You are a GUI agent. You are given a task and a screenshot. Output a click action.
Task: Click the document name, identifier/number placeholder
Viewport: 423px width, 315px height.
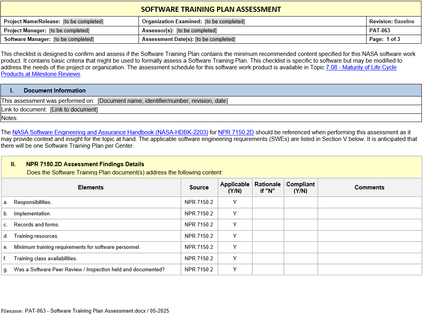(163, 101)
